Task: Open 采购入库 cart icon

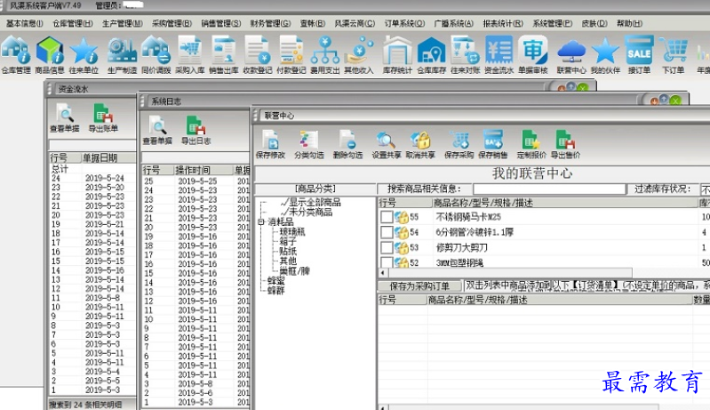Action: (190, 55)
